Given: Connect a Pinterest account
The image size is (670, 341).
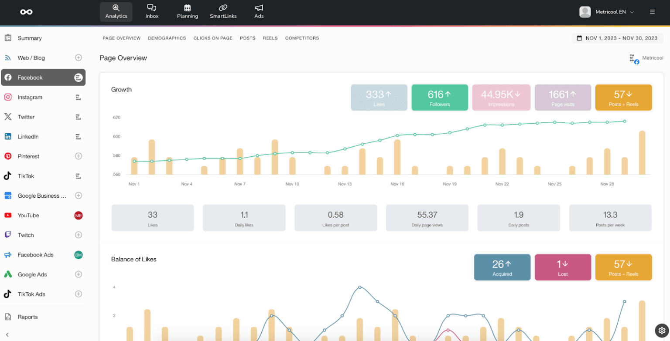Looking at the screenshot, I should (x=79, y=156).
